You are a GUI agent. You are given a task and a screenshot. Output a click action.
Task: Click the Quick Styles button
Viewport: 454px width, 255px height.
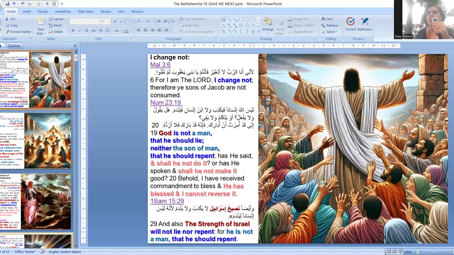point(280,26)
